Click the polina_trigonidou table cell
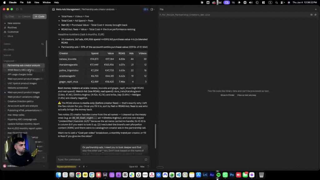The height and width of the screenshot is (180, 320). 69,70
